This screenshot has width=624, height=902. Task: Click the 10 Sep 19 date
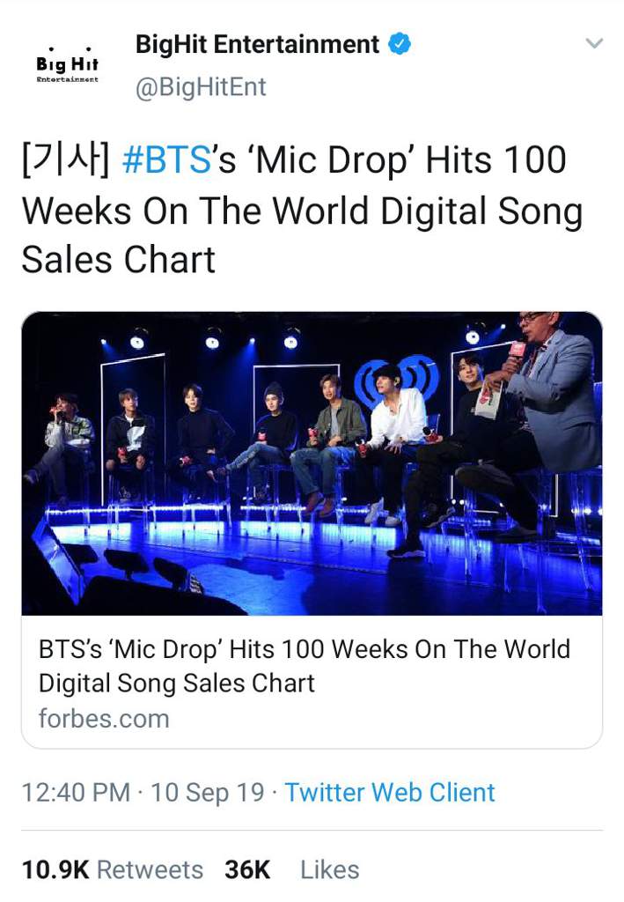pos(208,792)
